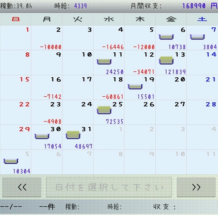Viewport: 218px width, 215px height.
Task: Click the coin tray icon on next-month day 5
Action: pyautogui.click(x=11, y=161)
